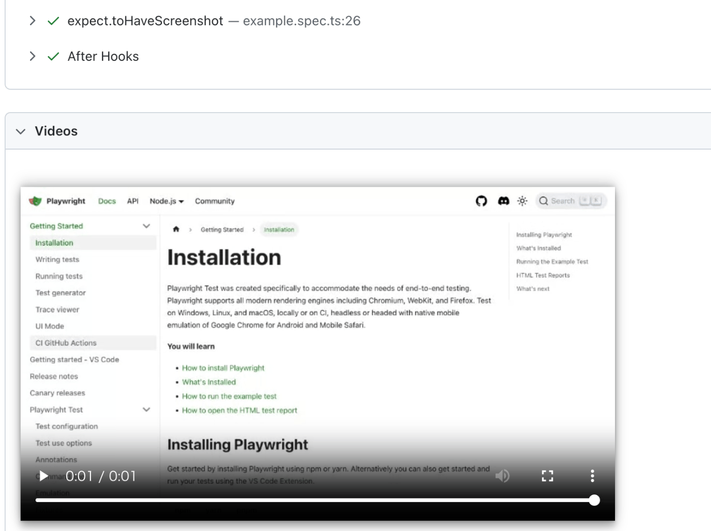Select Running tests in the sidebar

tap(59, 276)
